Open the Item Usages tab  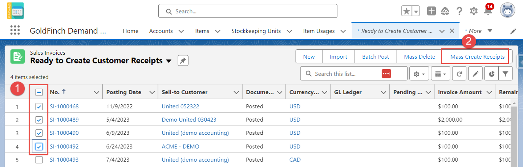319,31
